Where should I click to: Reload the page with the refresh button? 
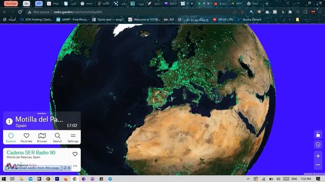point(20,12)
